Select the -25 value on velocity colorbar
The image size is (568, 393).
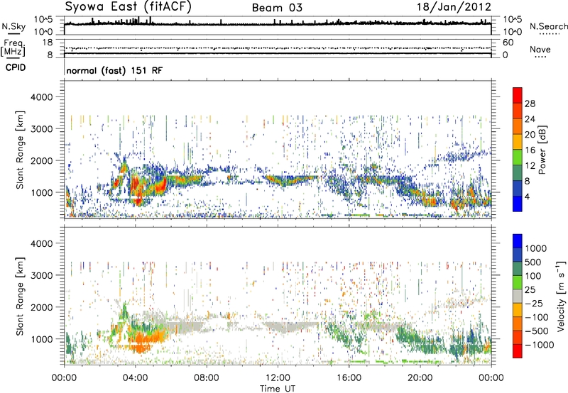(534, 303)
